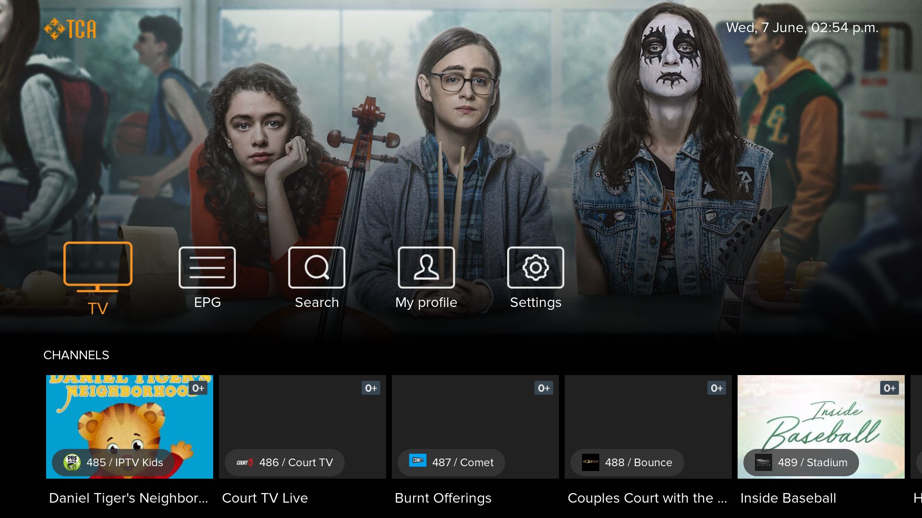Screen dimensions: 922x518
Task: Click the CHANNELS section header
Action: [76, 355]
